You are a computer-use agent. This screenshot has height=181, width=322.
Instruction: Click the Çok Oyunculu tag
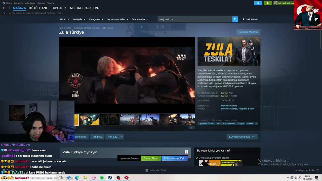pos(229,124)
